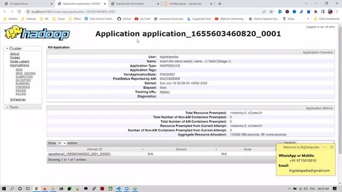Open Visual Studio Code from taskbar
342x192 pixels.
tap(119, 188)
